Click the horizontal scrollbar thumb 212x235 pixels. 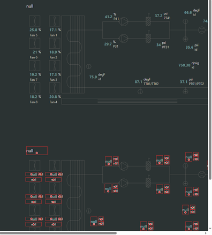pos(58,233)
